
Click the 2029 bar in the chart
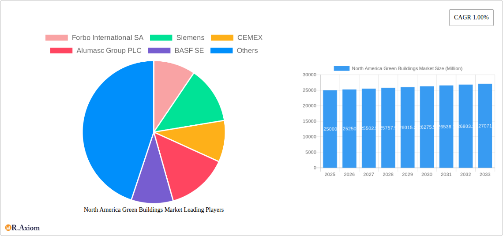(407, 127)
